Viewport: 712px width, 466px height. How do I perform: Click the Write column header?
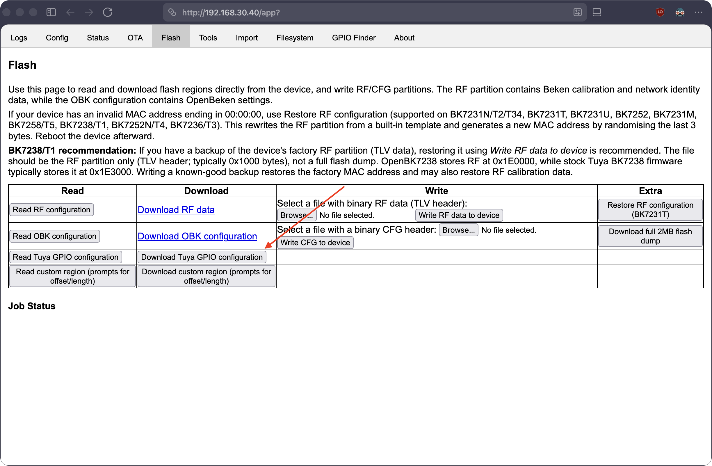pyautogui.click(x=437, y=191)
